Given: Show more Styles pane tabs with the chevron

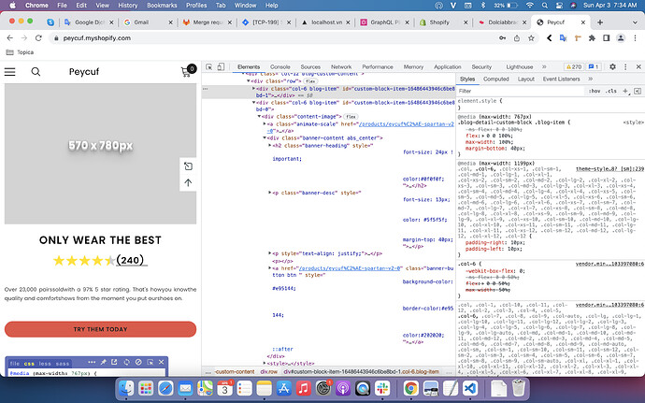Looking at the screenshot, I should [x=590, y=79].
